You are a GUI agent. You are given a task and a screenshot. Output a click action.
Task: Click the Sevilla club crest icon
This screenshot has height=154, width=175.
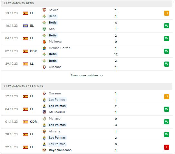pos(44,10)
